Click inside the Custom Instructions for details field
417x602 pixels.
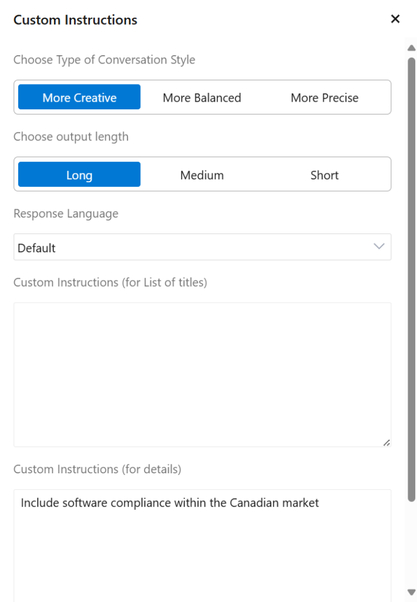click(x=202, y=541)
